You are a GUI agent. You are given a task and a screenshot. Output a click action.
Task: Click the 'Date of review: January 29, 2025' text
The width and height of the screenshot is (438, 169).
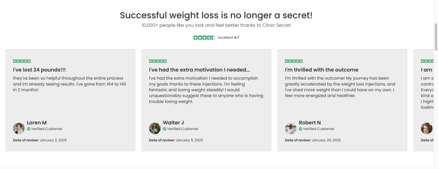pos(313,140)
